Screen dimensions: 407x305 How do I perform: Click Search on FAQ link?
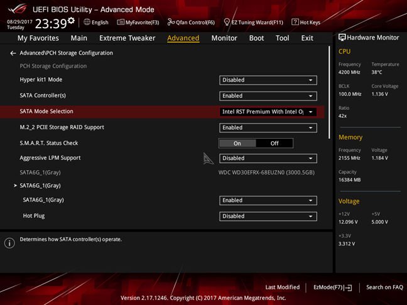(x=384, y=287)
